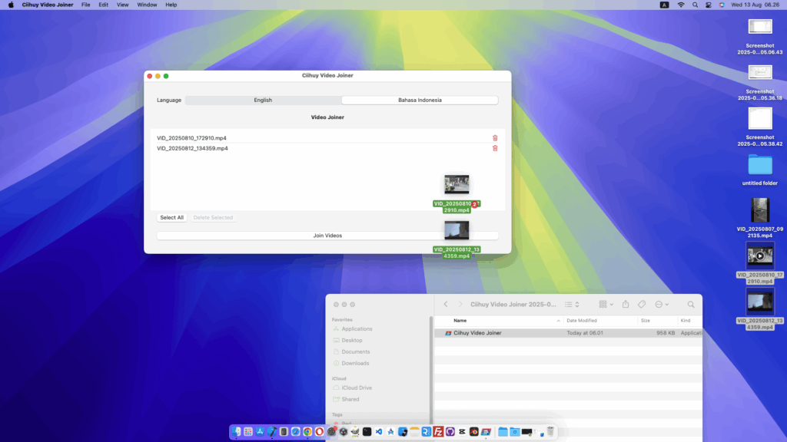Open Downloads in the Finder sidebar
This screenshot has height=442, width=787.
(x=355, y=363)
